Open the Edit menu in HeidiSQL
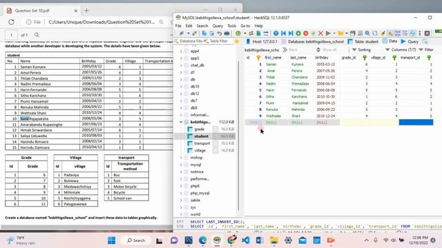 [x=189, y=26]
